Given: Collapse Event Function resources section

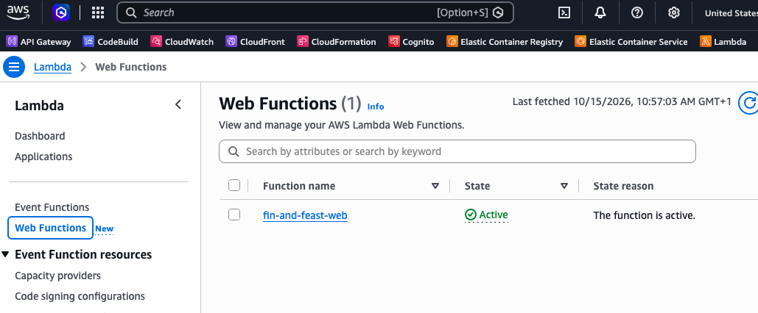Looking at the screenshot, I should [5, 254].
